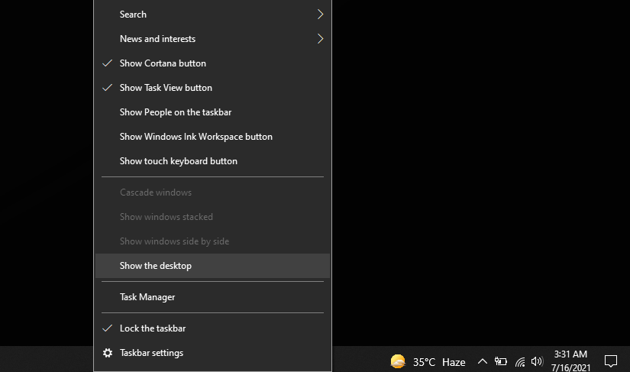Click the volume speaker icon
The width and height of the screenshot is (630, 372).
537,361
